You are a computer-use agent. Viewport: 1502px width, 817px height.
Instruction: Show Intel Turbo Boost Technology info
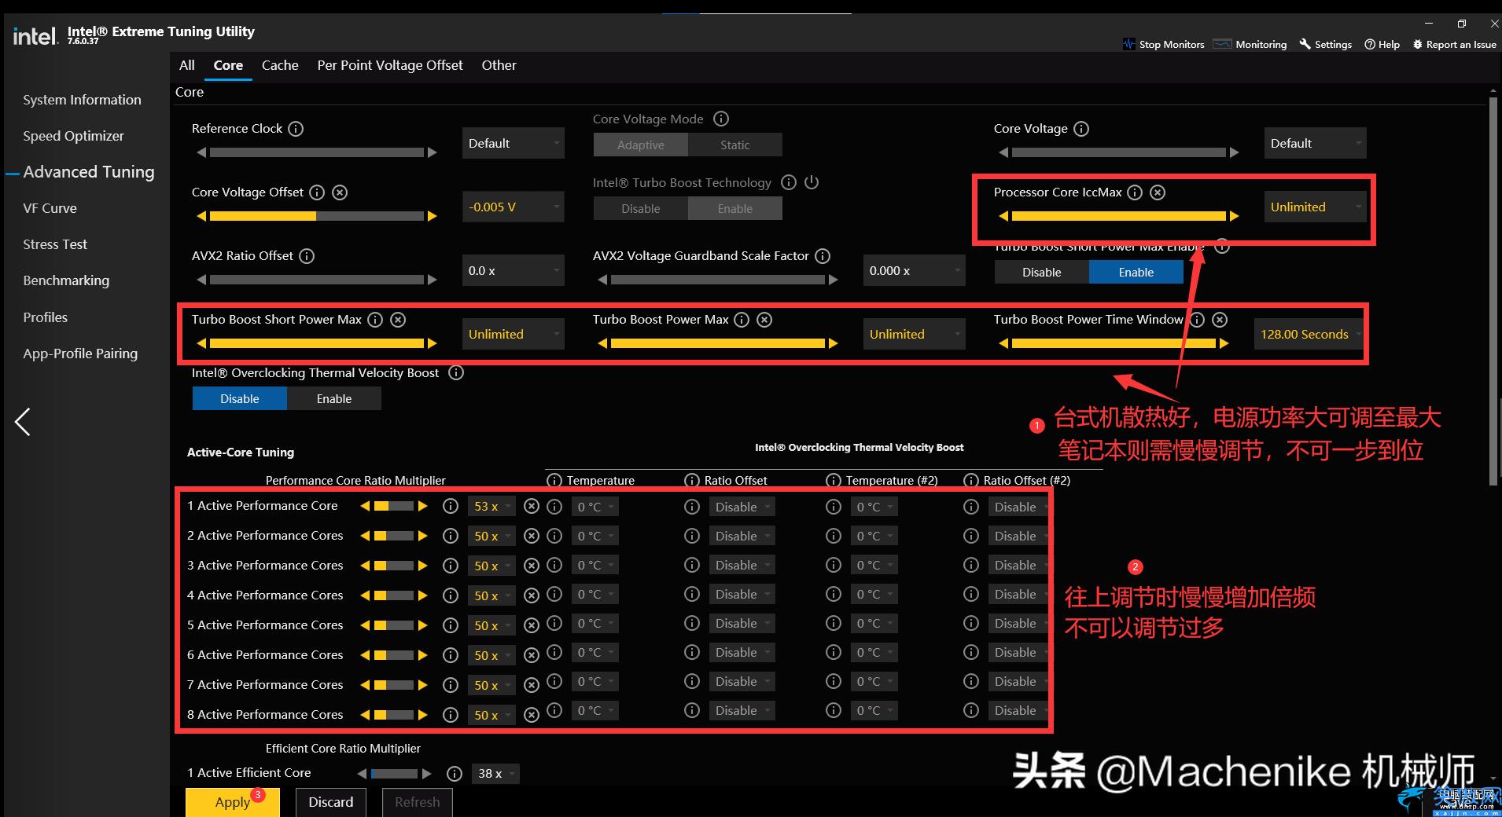(789, 182)
